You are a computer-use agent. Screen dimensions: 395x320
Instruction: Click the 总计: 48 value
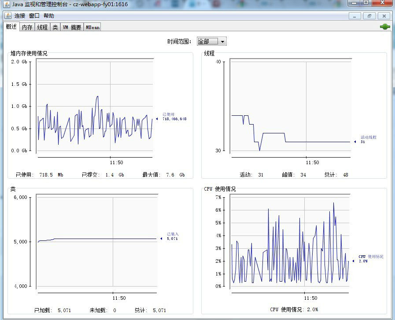click(336, 175)
